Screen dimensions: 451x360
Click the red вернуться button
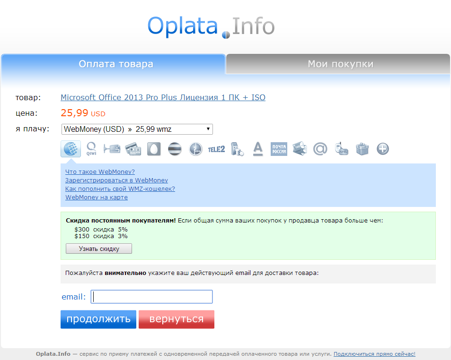[177, 319]
